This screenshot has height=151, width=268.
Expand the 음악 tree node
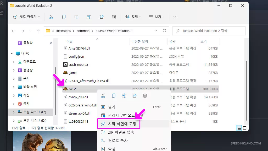pyautogui.click(x=14, y=104)
